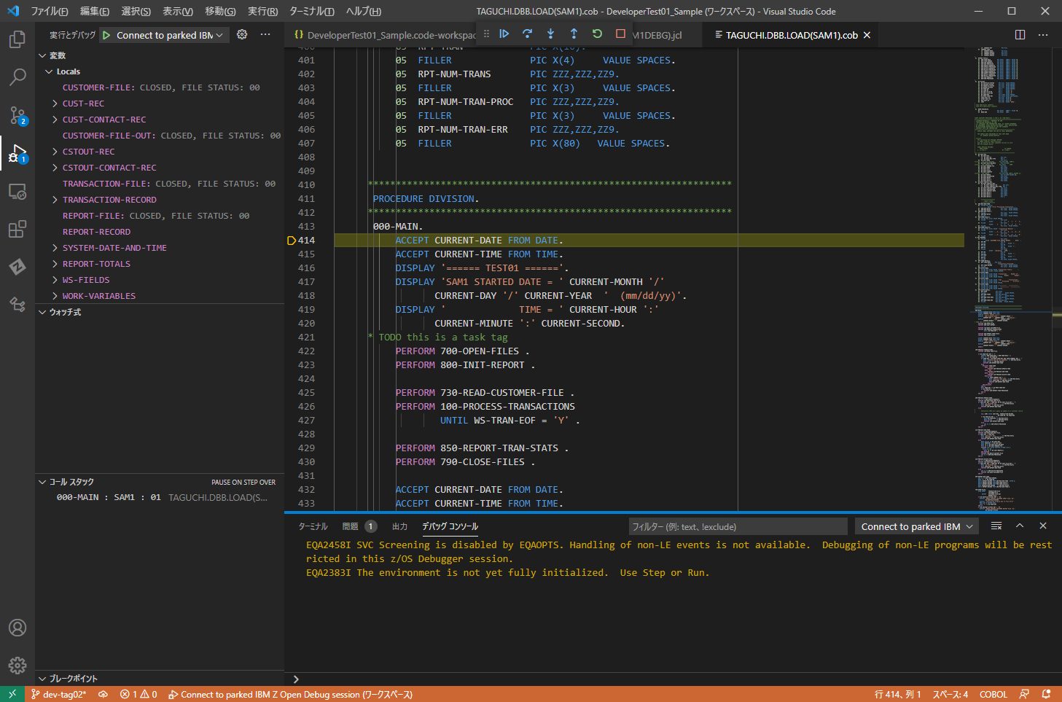Open launch.json with the gear icon

[242, 35]
